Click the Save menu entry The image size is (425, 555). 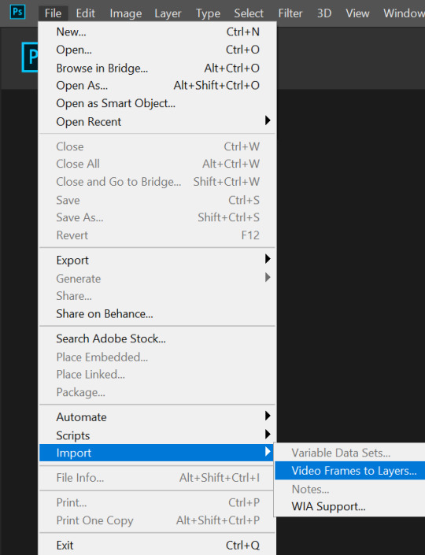pyautogui.click(x=157, y=200)
